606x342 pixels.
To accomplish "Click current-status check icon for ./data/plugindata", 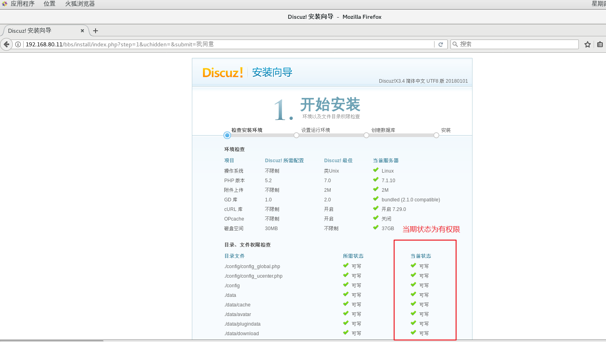I will coord(413,323).
